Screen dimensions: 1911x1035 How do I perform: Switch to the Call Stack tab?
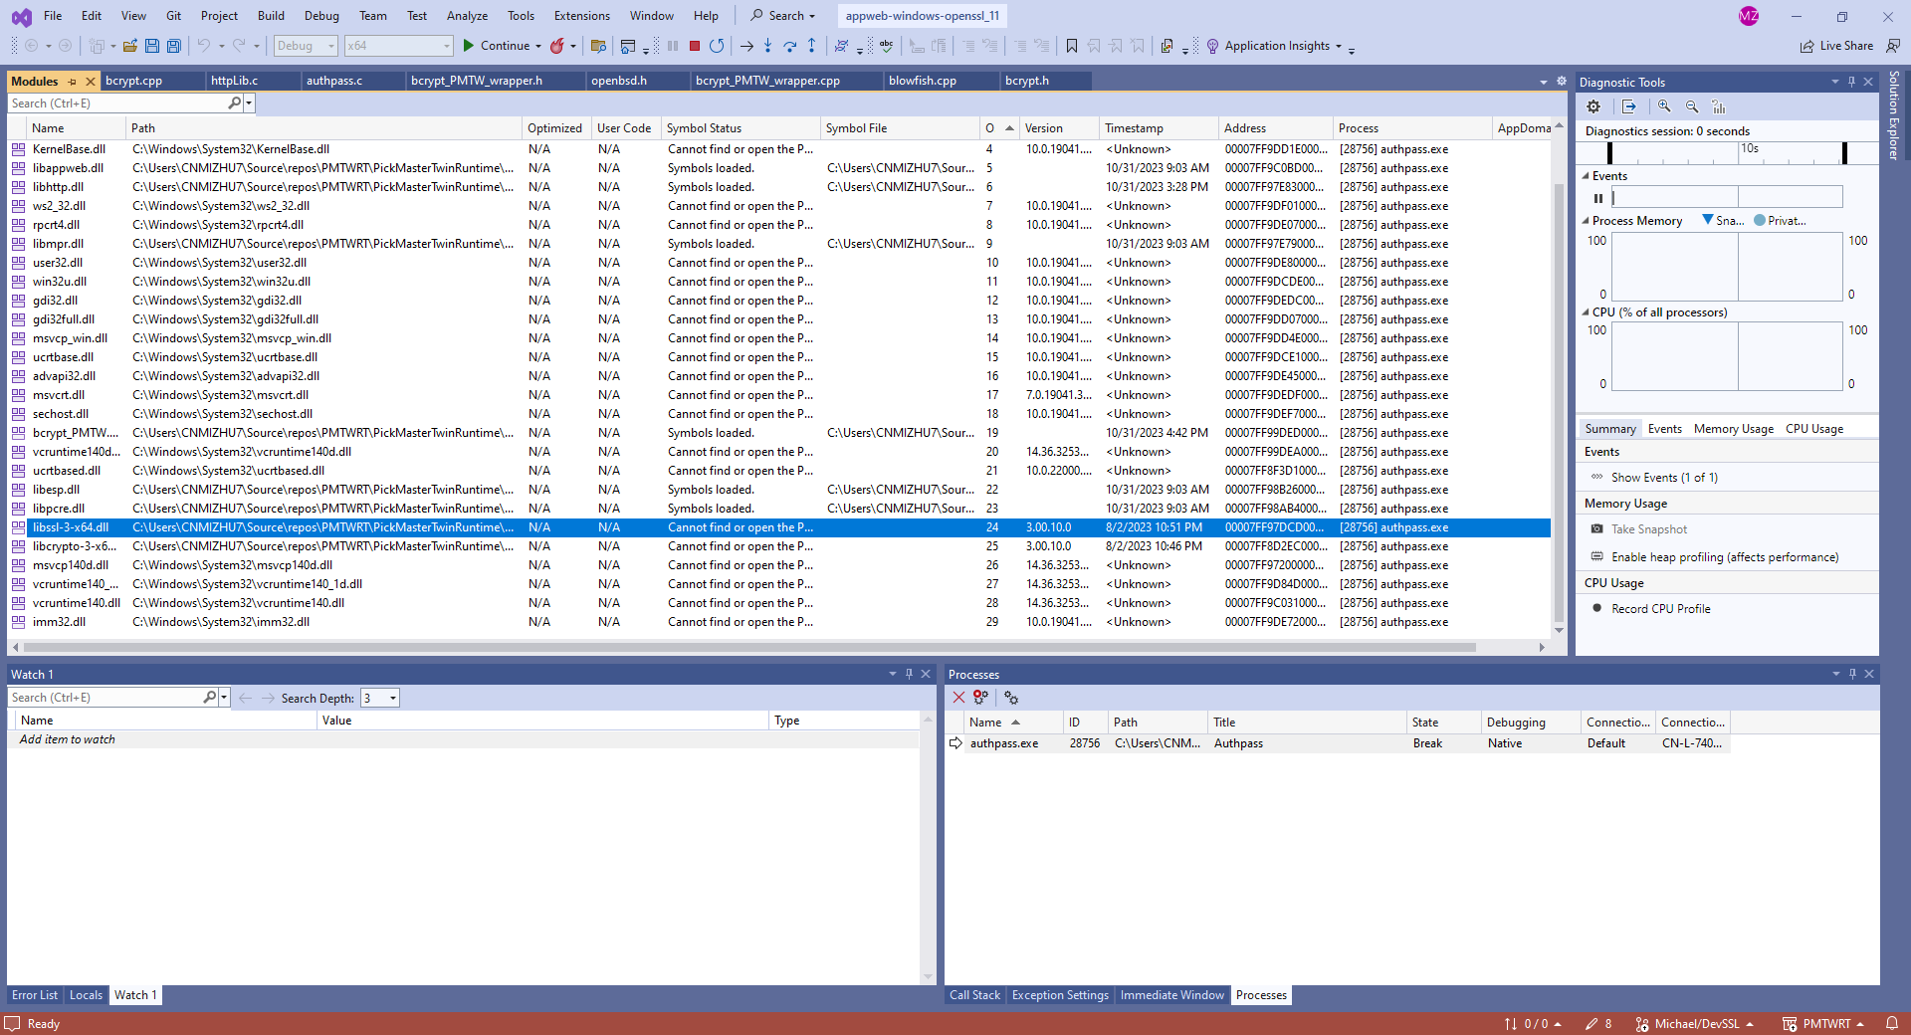click(x=974, y=995)
